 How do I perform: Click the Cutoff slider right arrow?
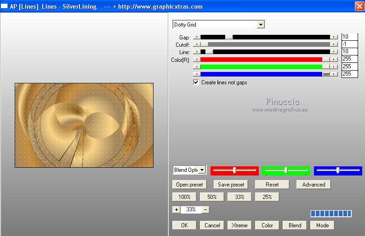(x=334, y=44)
